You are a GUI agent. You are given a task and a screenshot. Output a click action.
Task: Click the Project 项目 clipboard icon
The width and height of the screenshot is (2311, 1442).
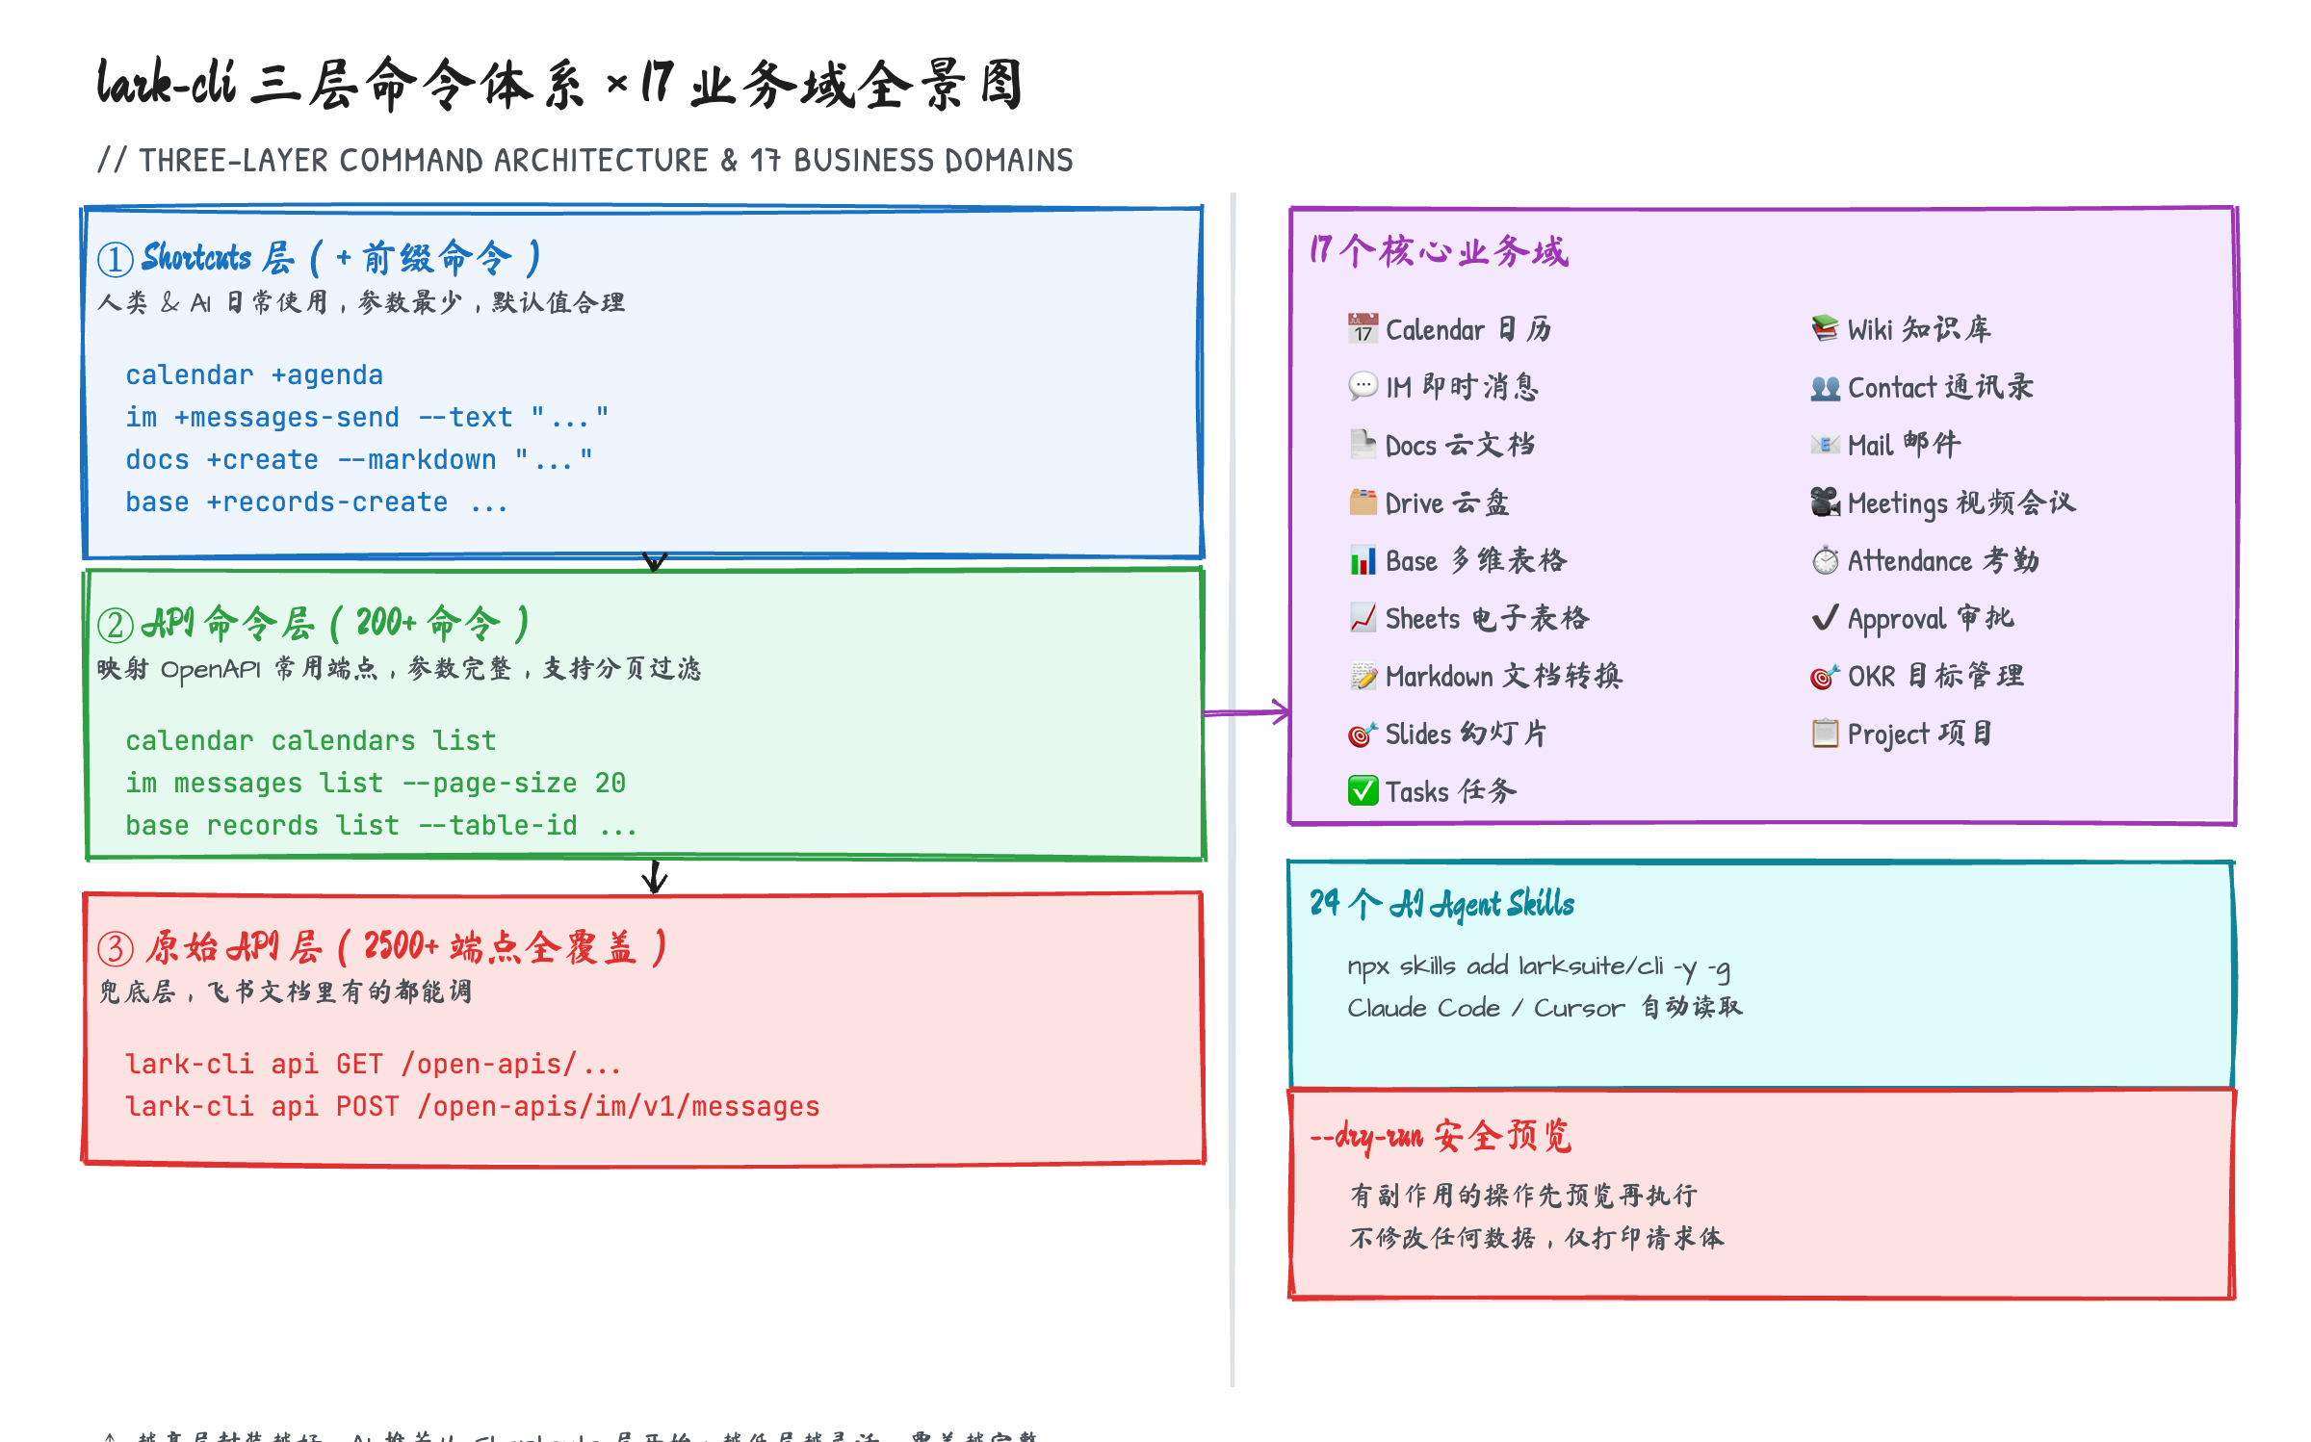(x=1825, y=734)
